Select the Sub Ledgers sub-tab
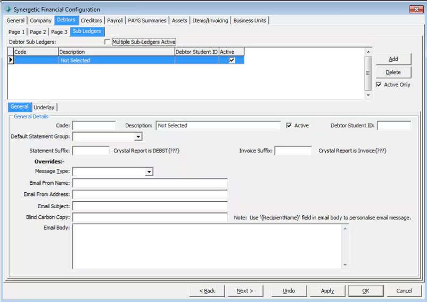Viewport: 427px width, 302px height. tap(87, 31)
